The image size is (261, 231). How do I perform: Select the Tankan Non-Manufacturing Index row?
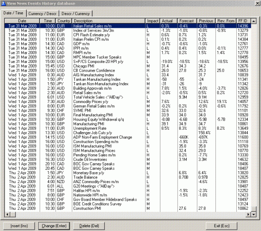(x=128, y=84)
